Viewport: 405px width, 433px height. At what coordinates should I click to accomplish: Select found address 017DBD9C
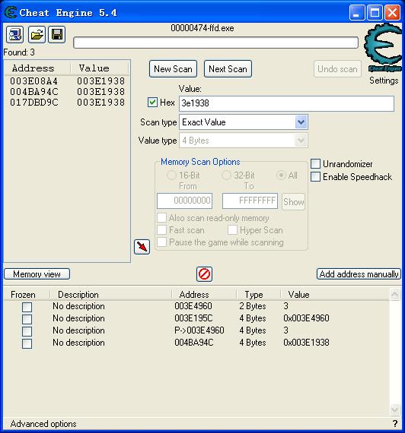(33, 103)
